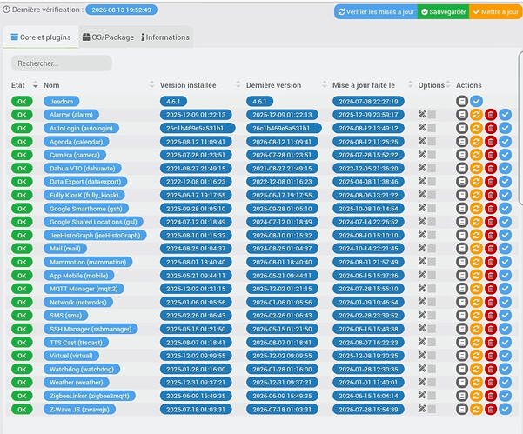The height and width of the screenshot is (434, 523).
Task: Tick the options checkbox for SMS (sms)
Action: point(432,316)
